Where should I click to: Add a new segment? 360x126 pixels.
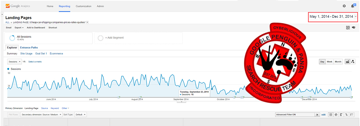(x=114, y=38)
